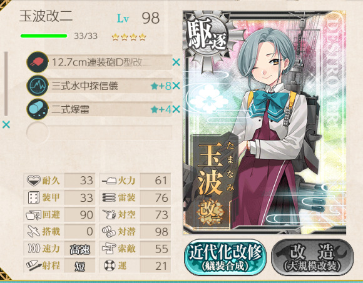Image resolution: width=363 pixels, height=283 pixels.
Task: Open 近代化改修 modernization button
Action: coord(225,257)
